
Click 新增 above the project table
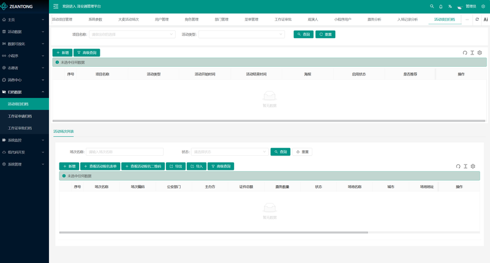pyautogui.click(x=62, y=53)
